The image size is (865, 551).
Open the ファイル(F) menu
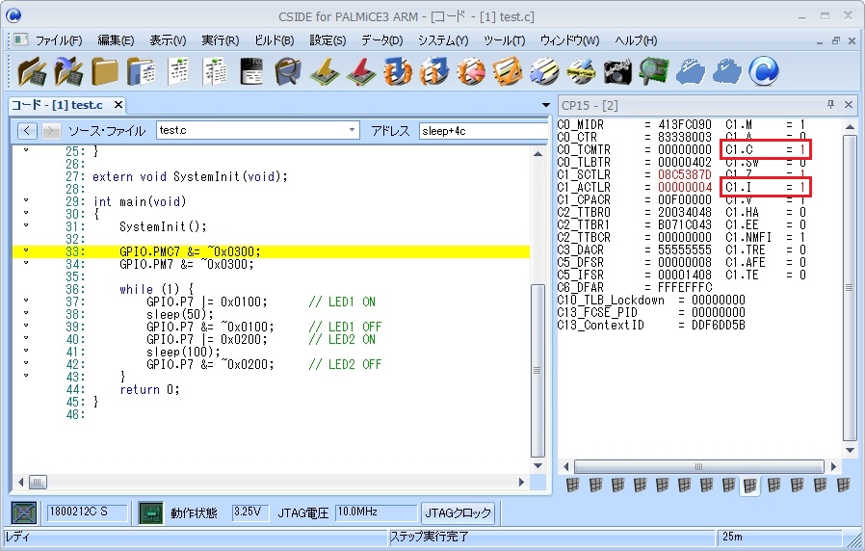[x=59, y=40]
